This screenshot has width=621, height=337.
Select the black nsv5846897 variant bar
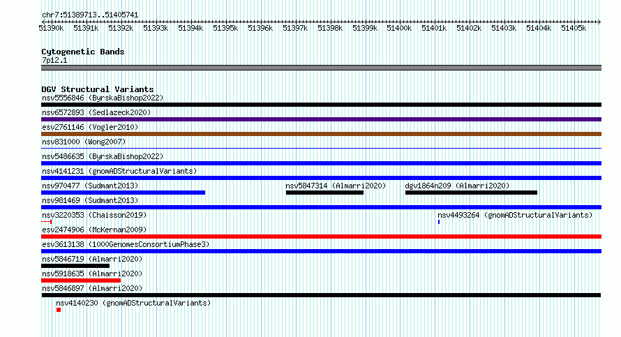pos(321,295)
